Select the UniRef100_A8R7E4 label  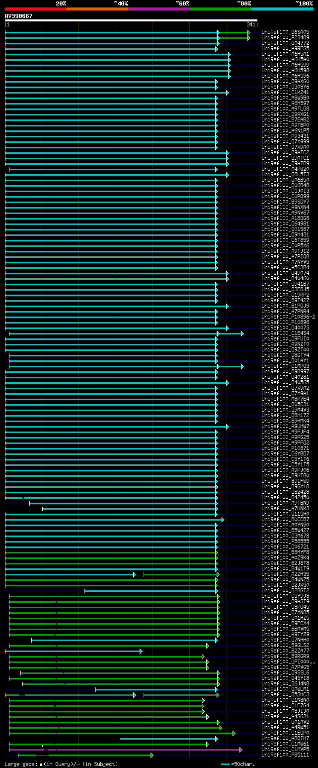(x=285, y=399)
